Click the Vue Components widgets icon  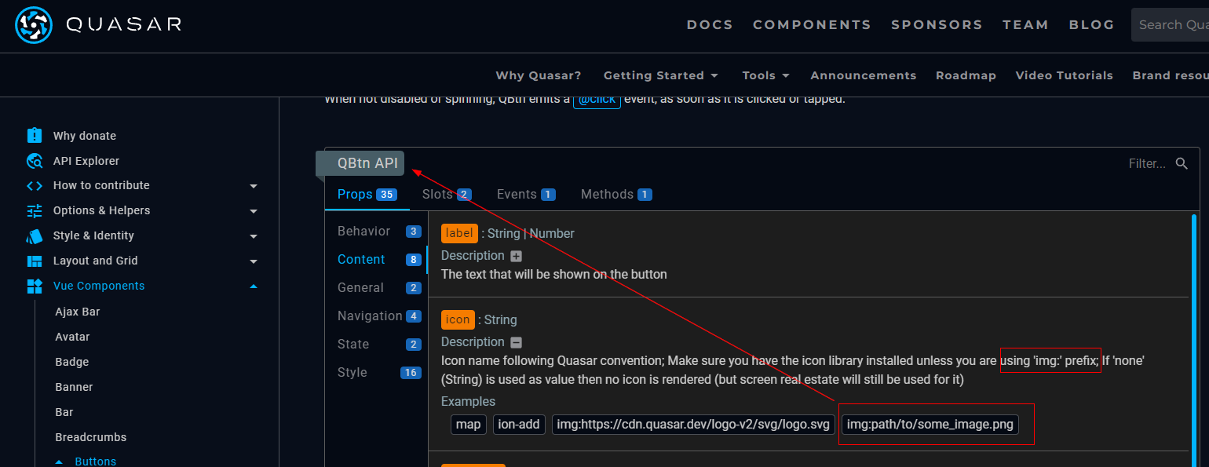(35, 286)
